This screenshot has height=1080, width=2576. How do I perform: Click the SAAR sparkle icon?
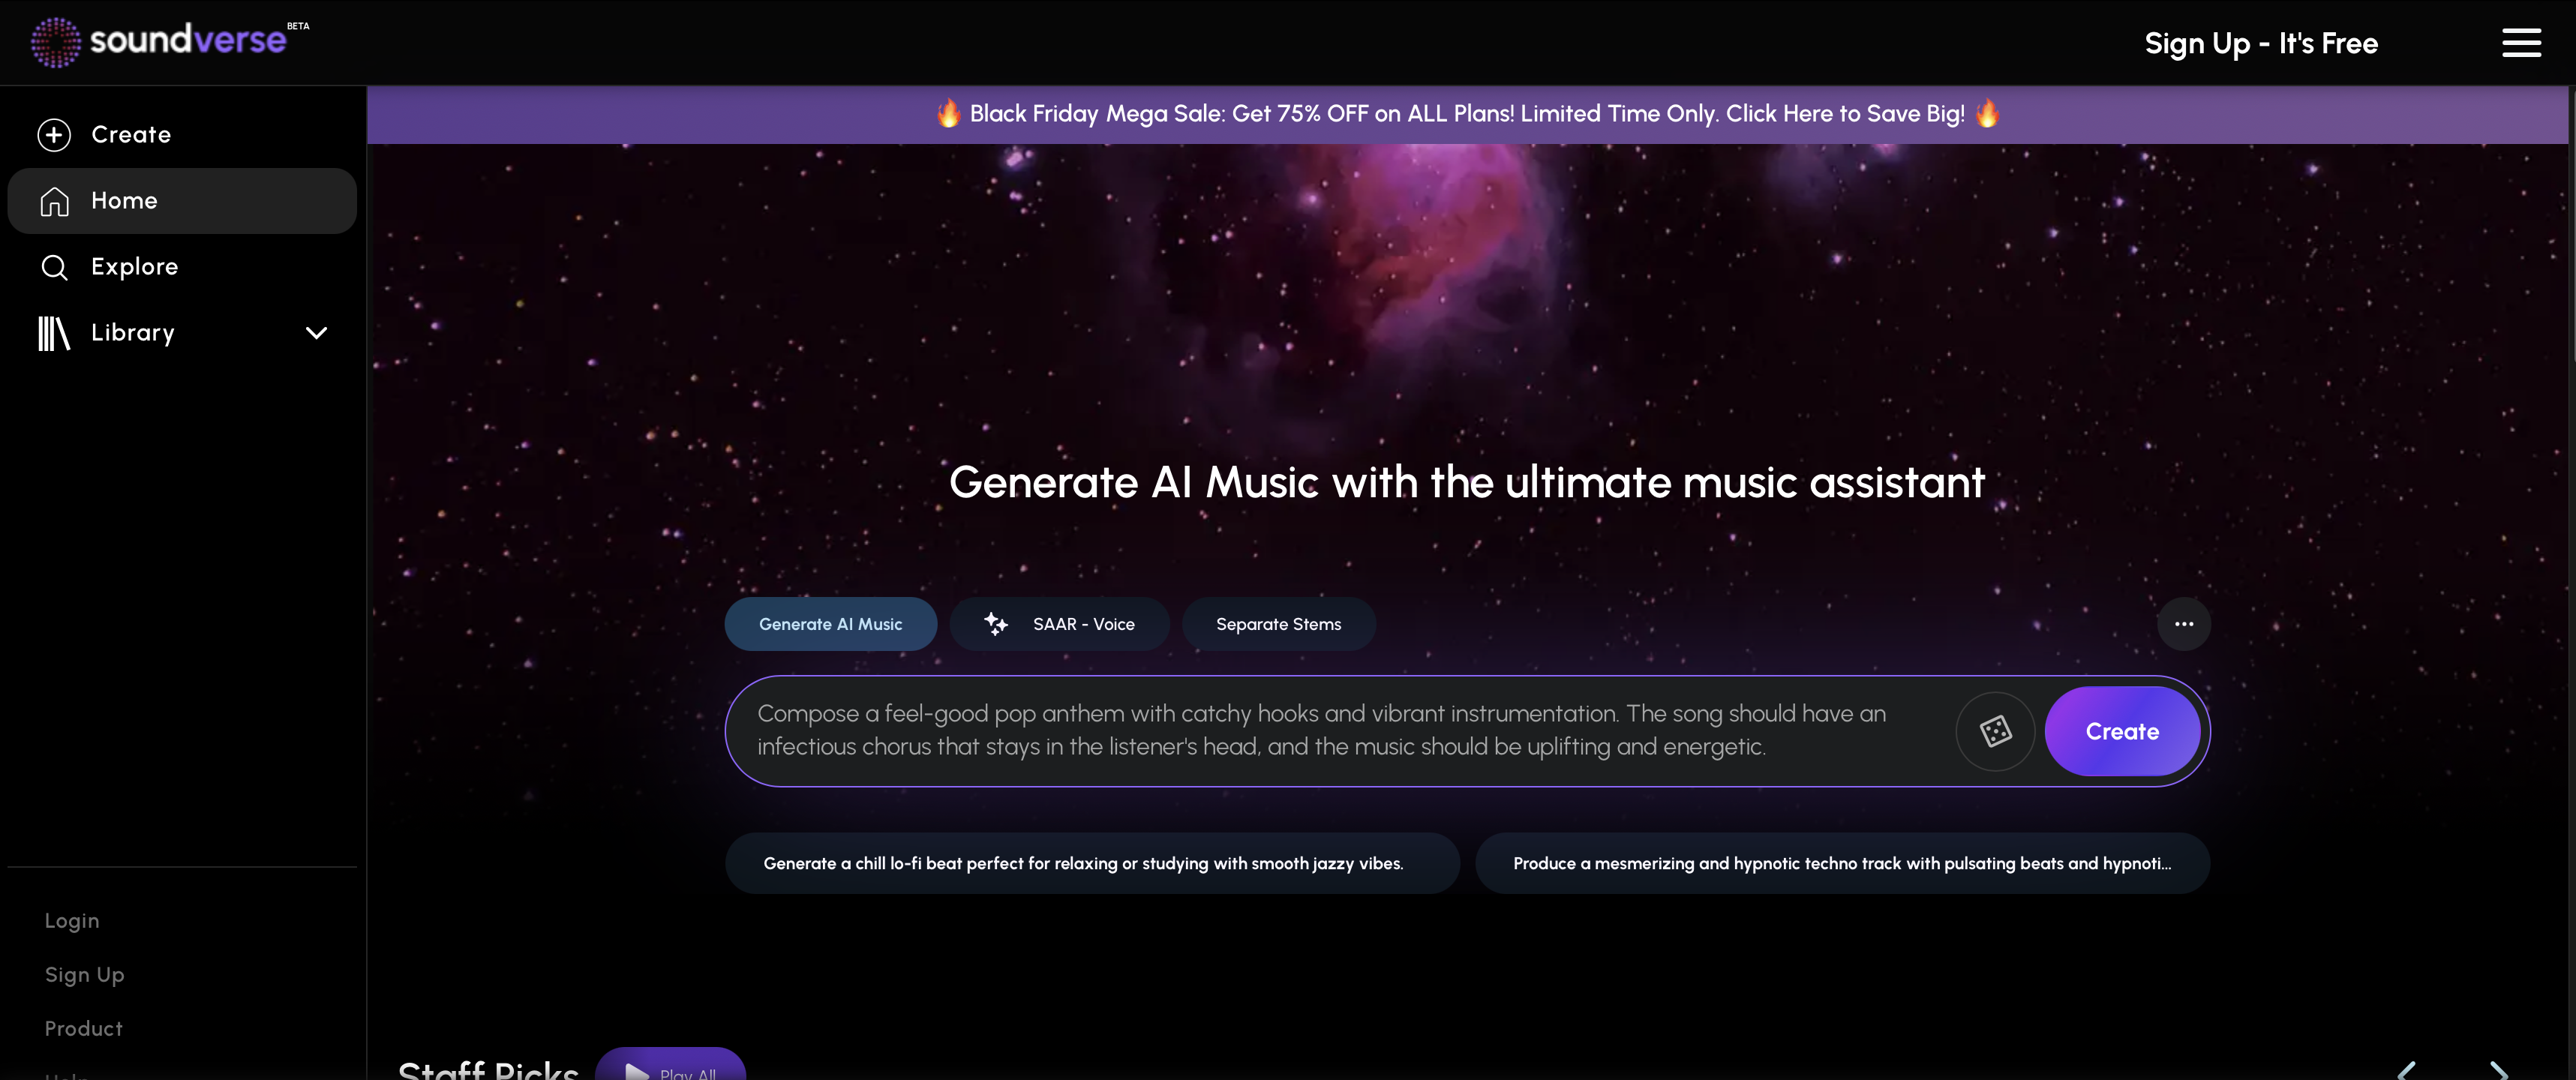(996, 623)
